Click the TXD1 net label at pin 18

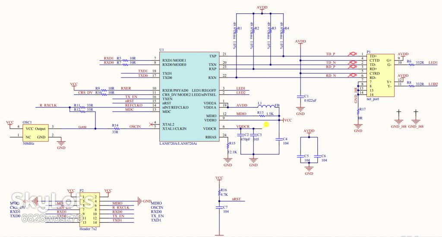(143, 71)
